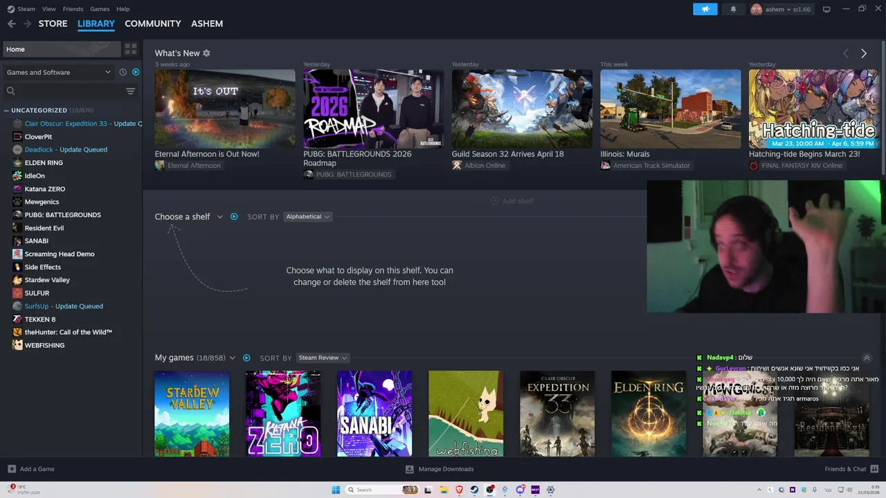Click Manage Downloads icon

pyautogui.click(x=409, y=469)
